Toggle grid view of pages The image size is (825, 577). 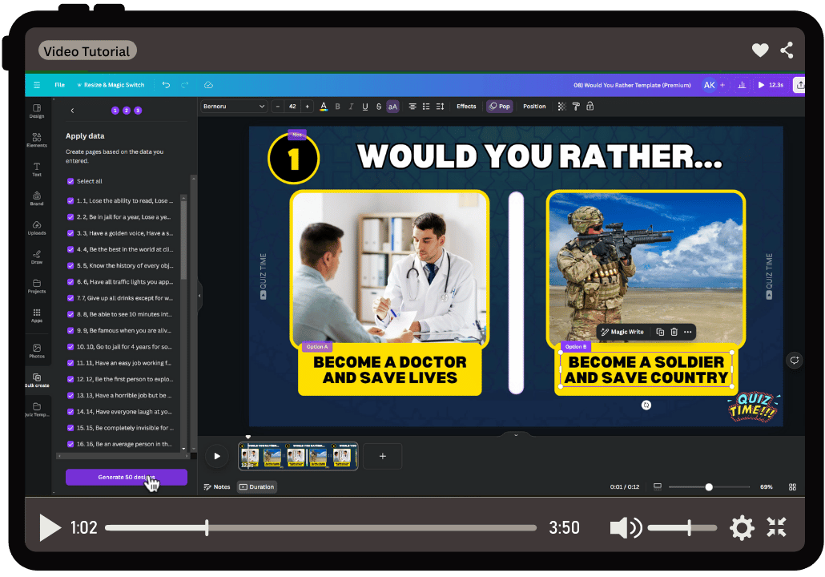[x=792, y=487]
